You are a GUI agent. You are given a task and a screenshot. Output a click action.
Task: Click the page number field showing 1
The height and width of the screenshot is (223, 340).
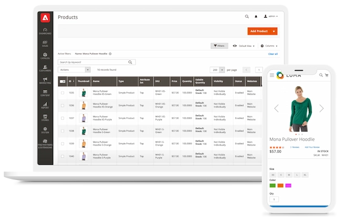point(259,70)
